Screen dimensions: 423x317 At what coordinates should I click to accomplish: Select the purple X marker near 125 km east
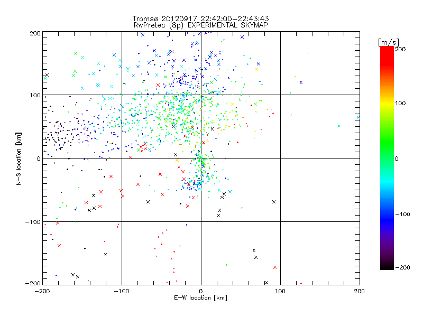click(301, 82)
